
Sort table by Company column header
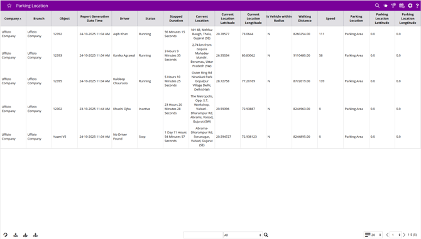click(x=13, y=18)
